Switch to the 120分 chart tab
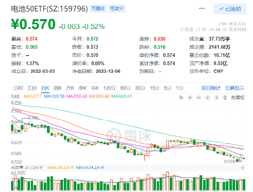The width and height of the screenshot is (253, 192). (109, 88)
